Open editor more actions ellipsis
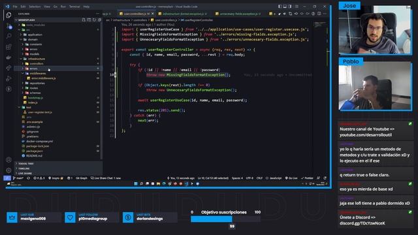 [325, 14]
